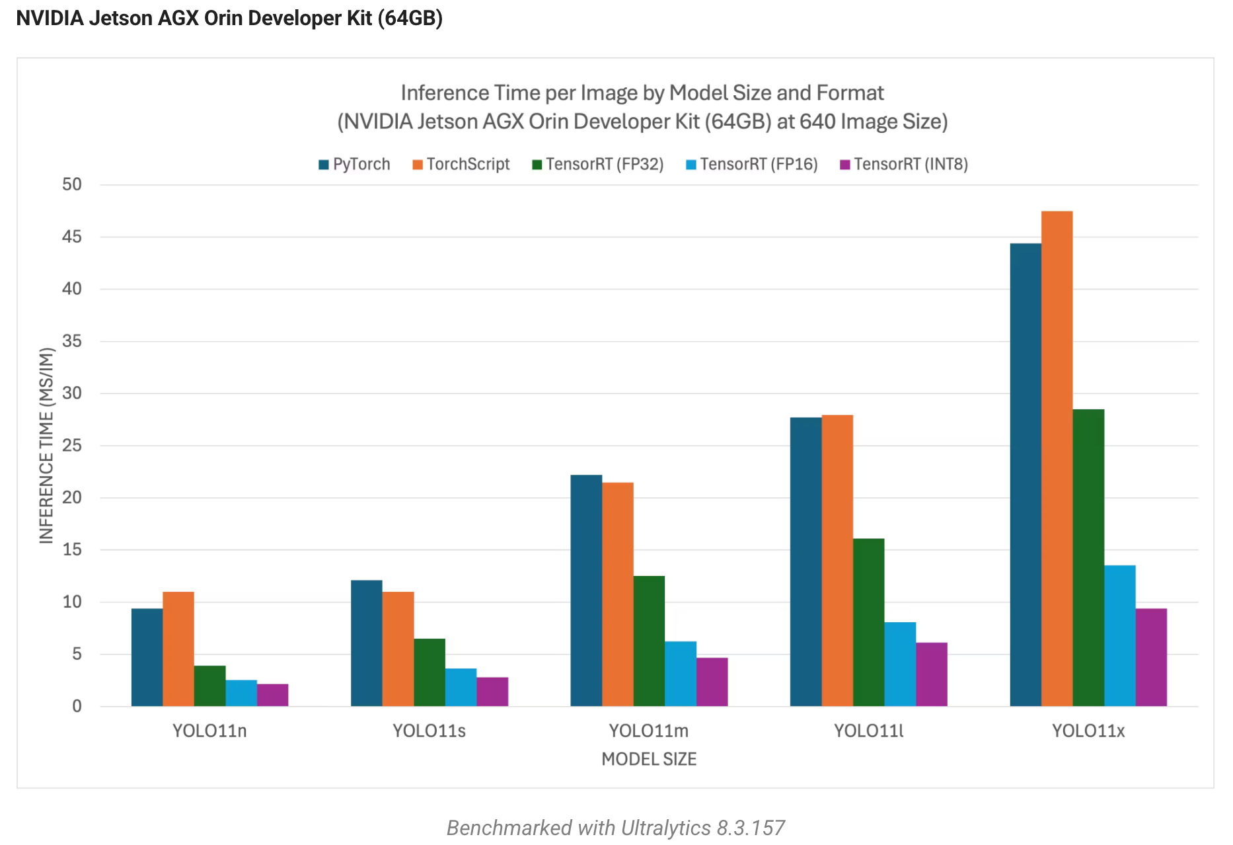Click the y-axis value '20'

(72, 498)
